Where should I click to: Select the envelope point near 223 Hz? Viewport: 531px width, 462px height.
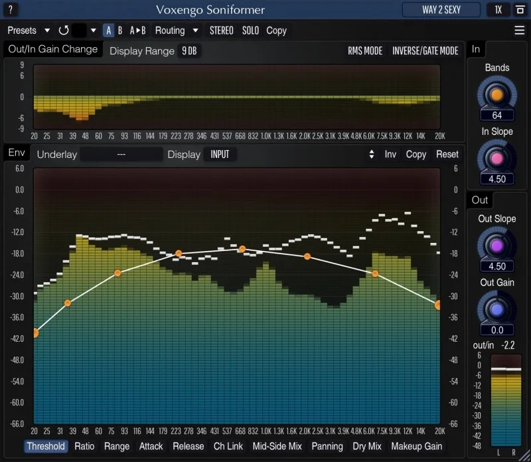179,254
